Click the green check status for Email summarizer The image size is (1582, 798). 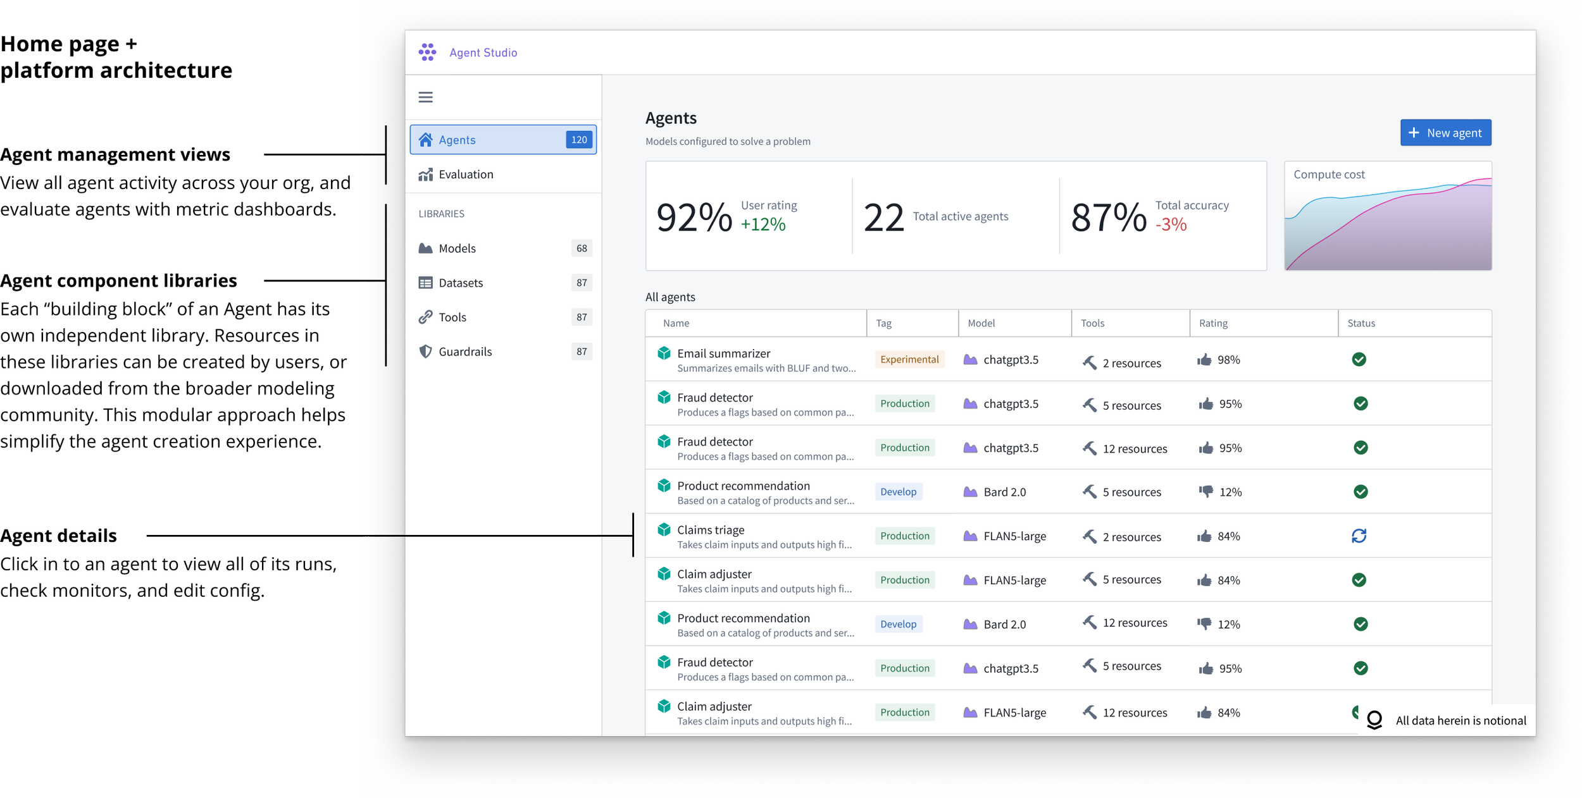coord(1359,359)
